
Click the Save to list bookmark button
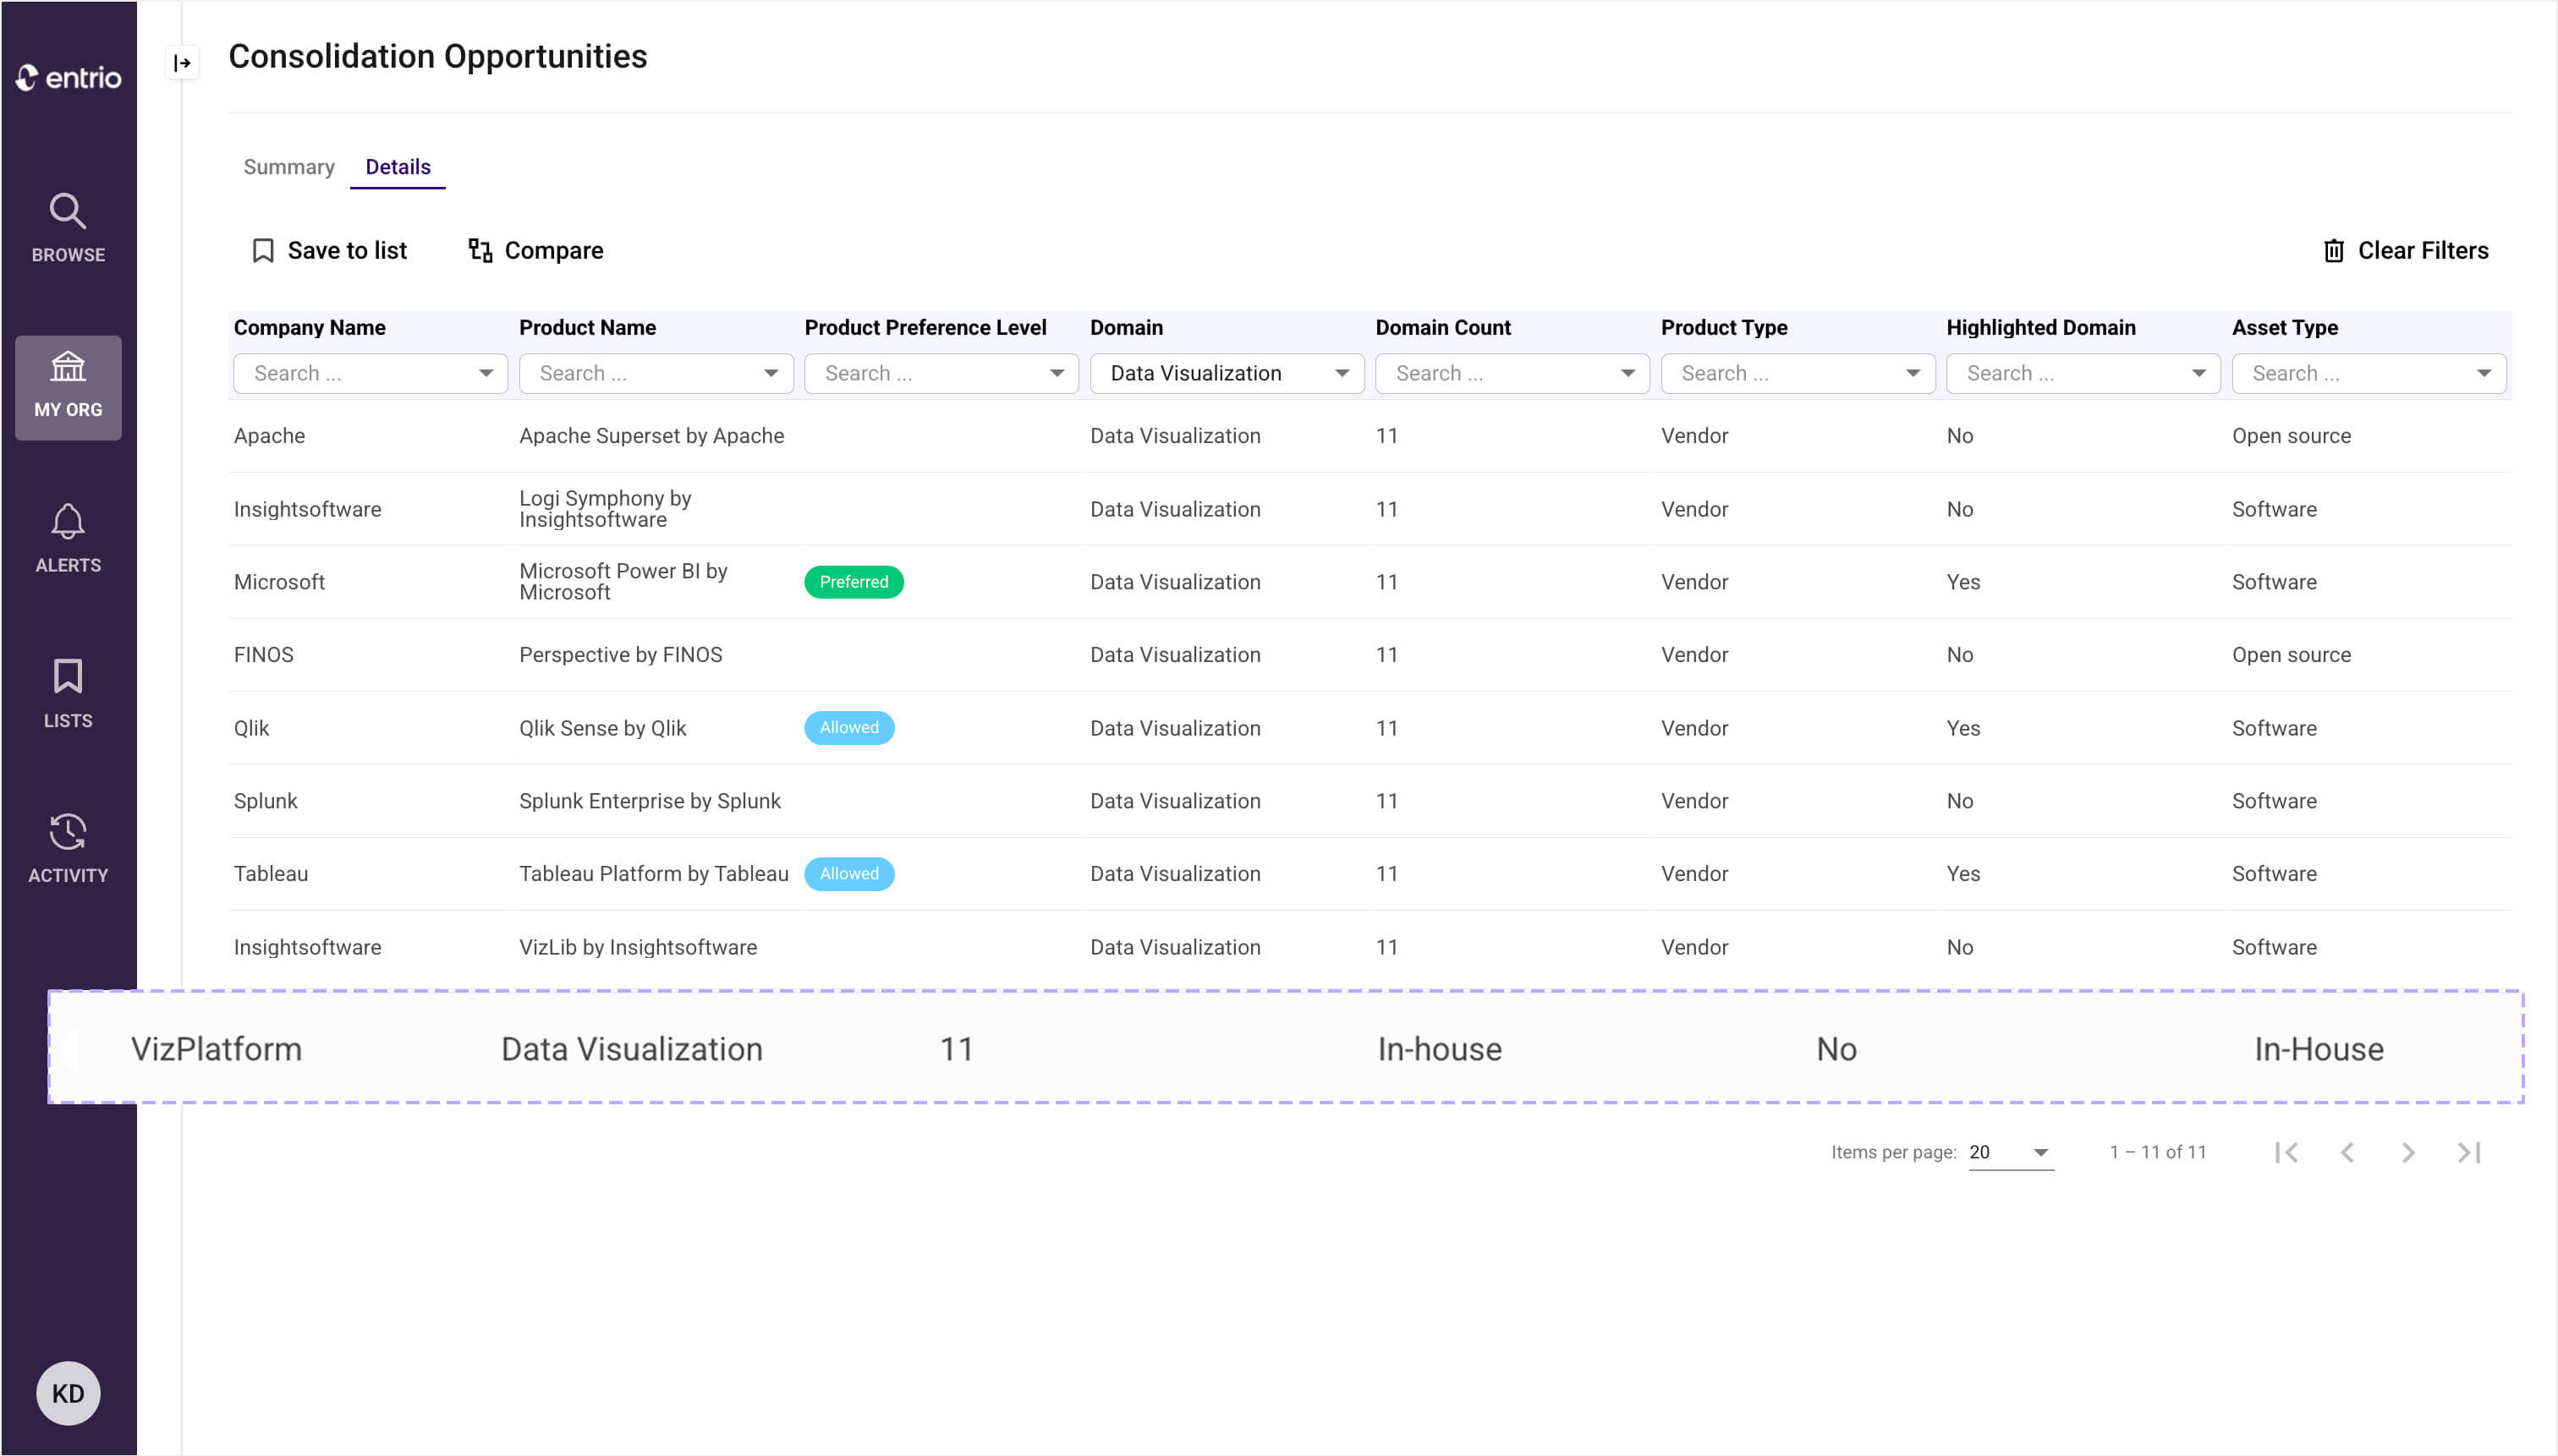tap(329, 250)
